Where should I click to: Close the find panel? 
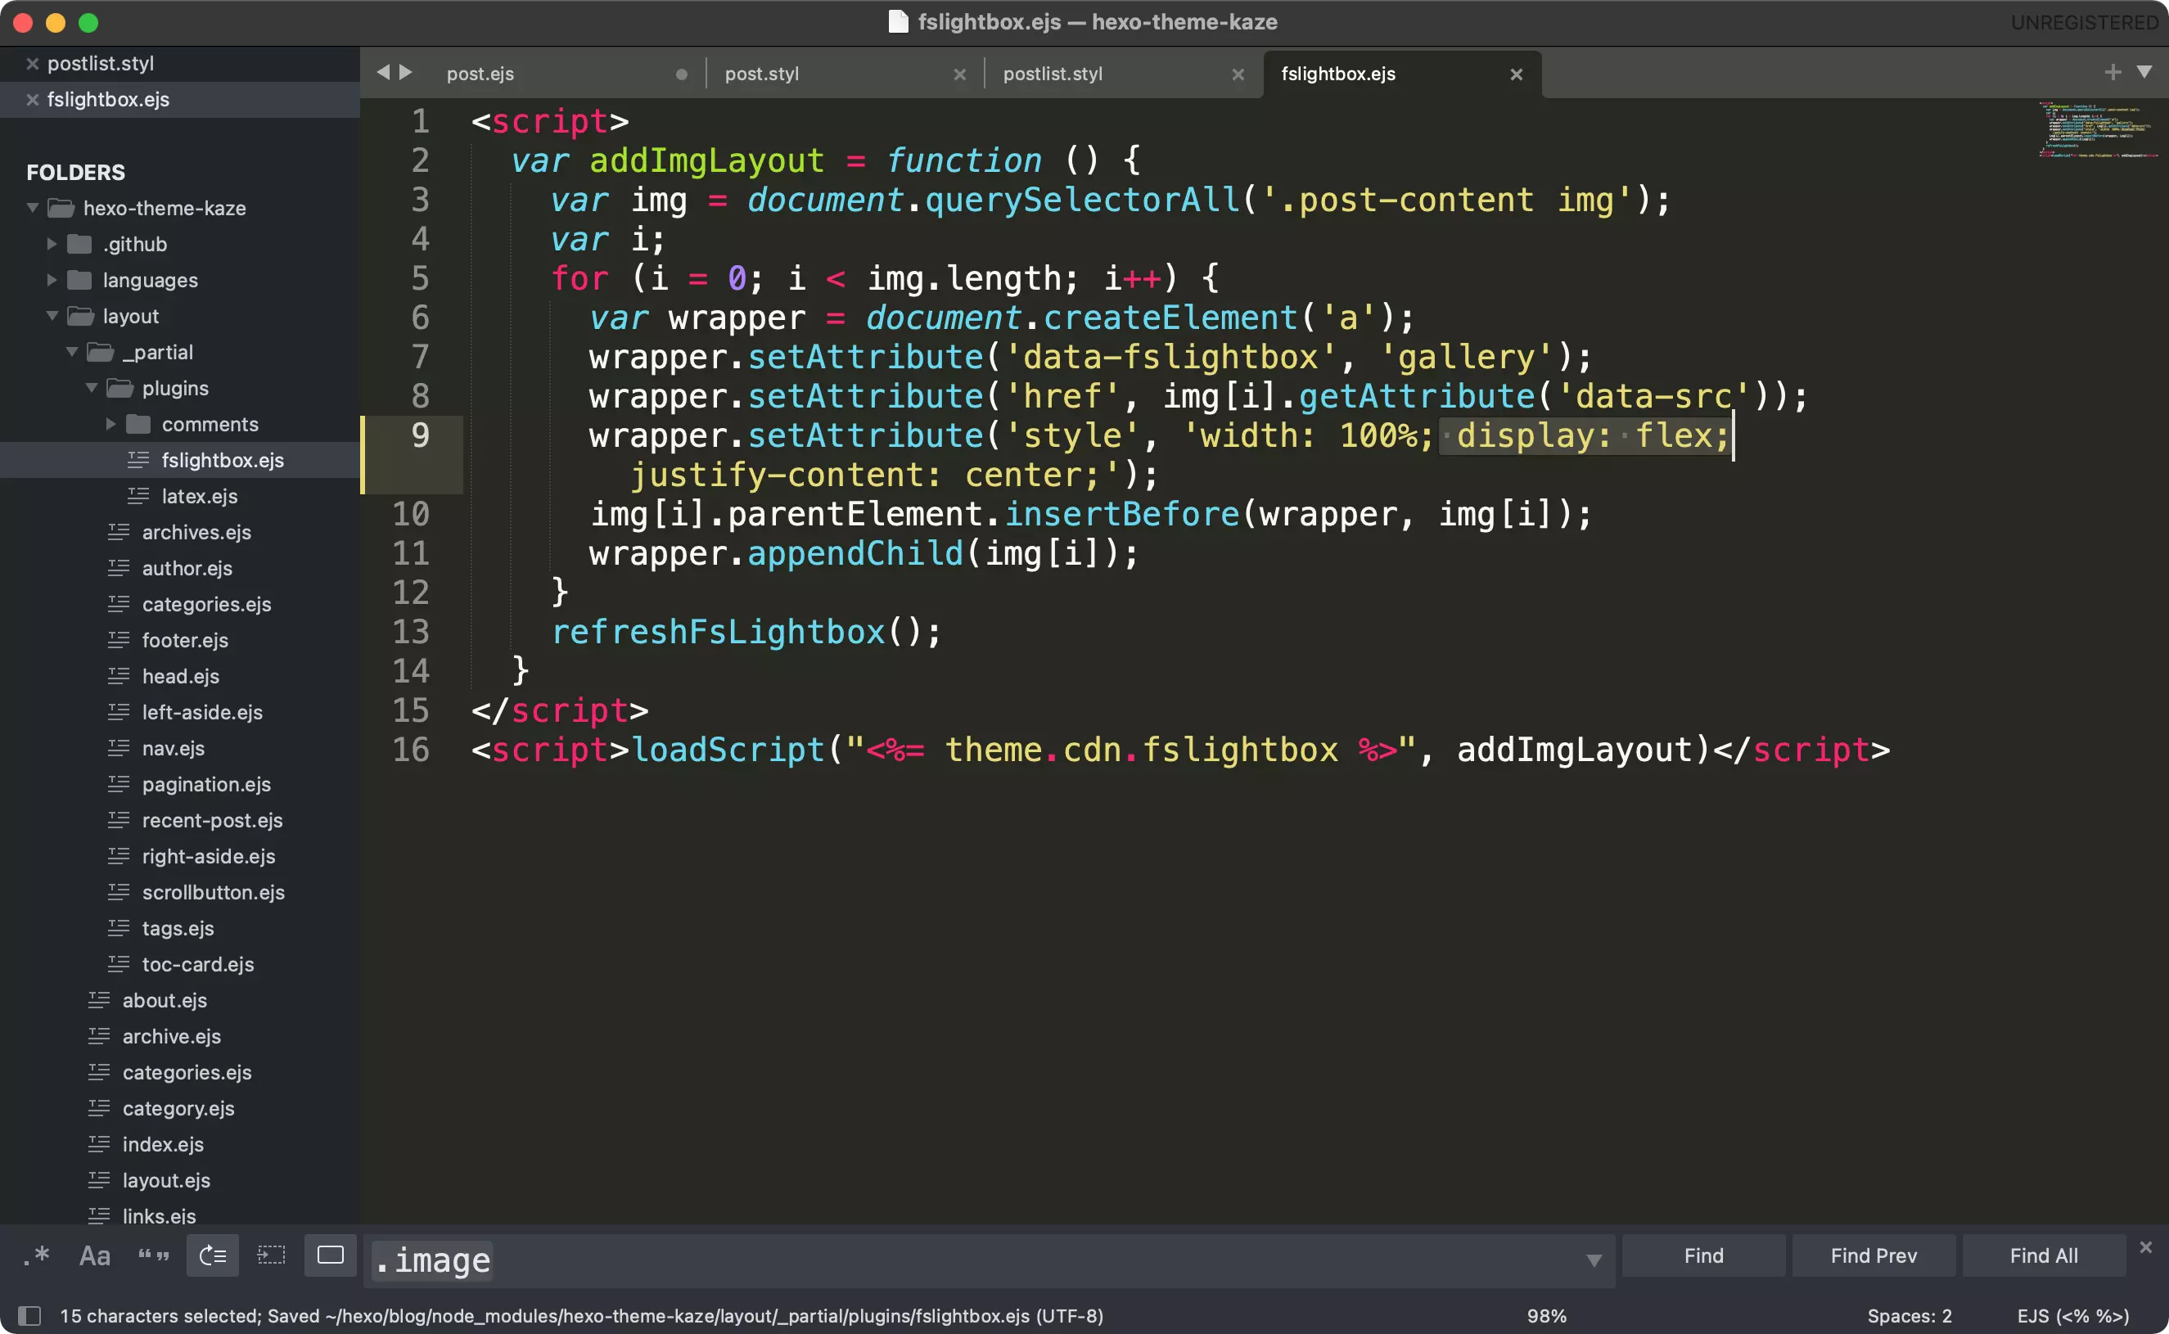pos(2146,1246)
